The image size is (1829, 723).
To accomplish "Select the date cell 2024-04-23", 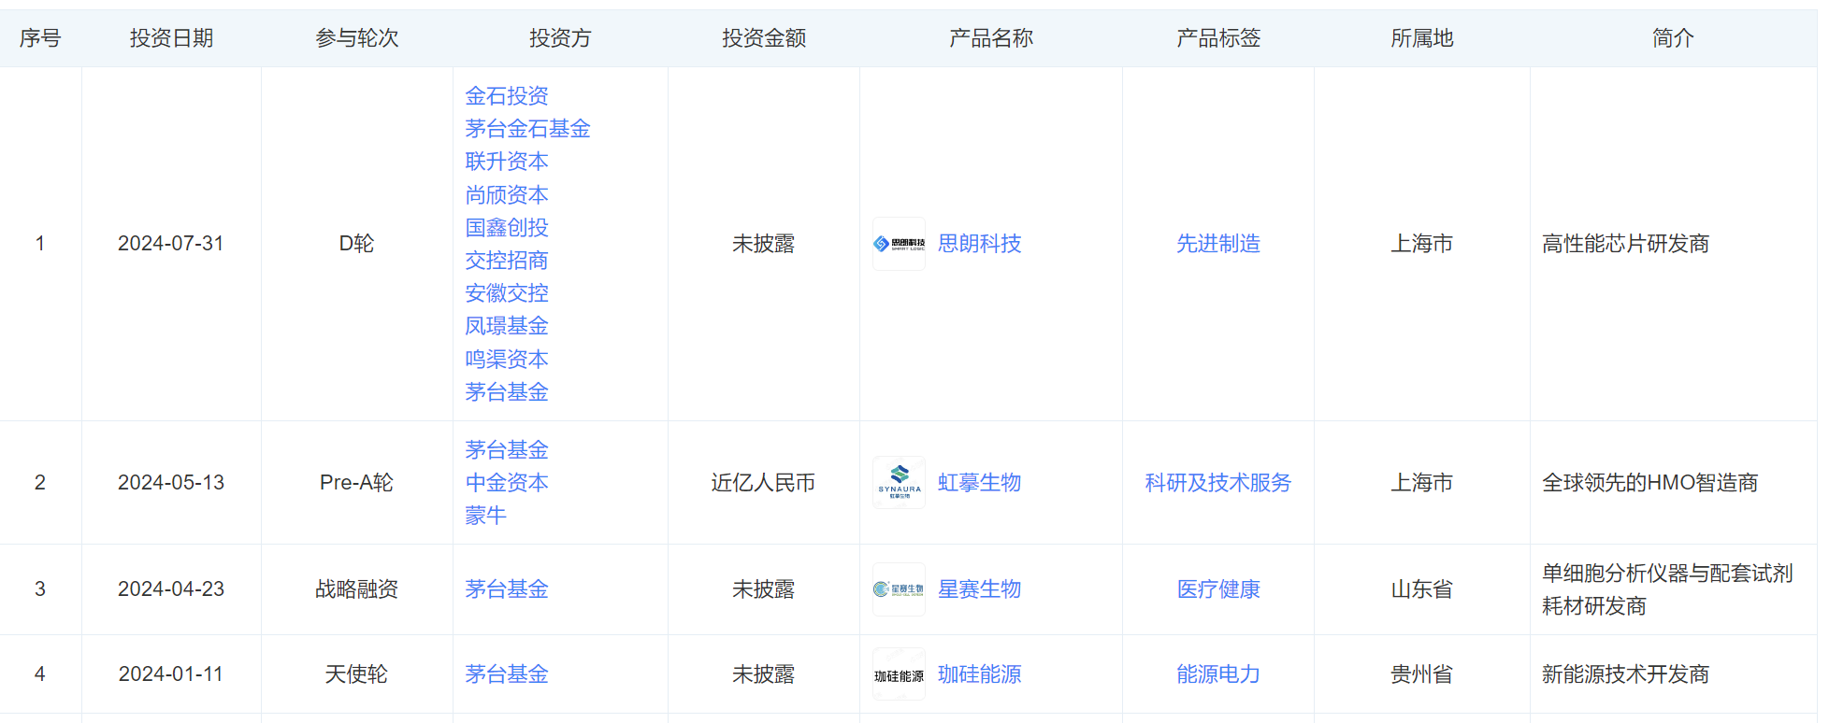I will [171, 589].
